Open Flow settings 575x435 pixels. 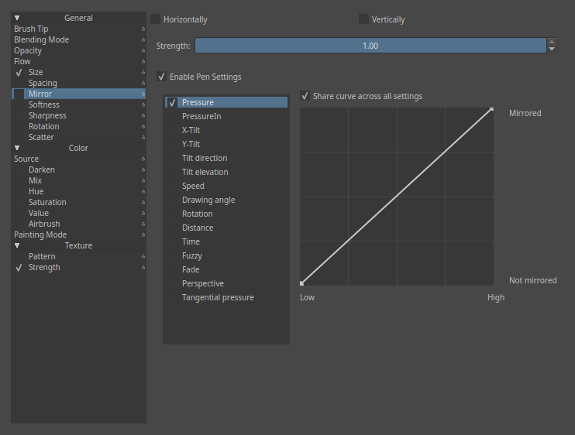point(22,61)
